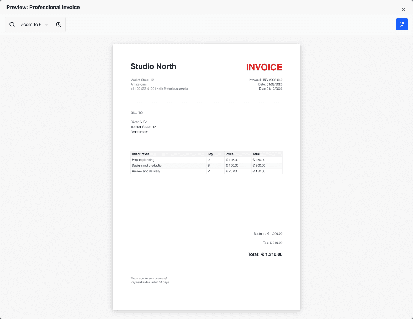Click the Design and production description cell
Screen dimensions: 413x319
click(x=169, y=166)
